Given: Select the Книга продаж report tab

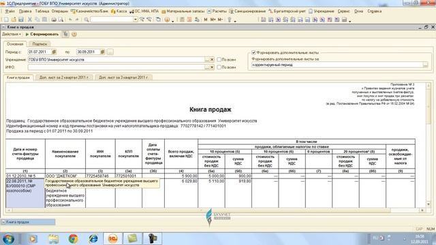Looking at the screenshot, I should pyautogui.click(x=18, y=78).
